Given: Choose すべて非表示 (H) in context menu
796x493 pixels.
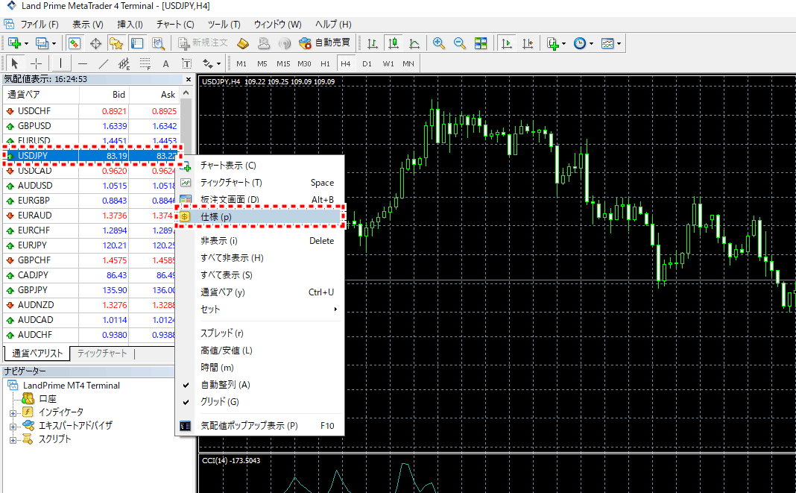Looking at the screenshot, I should 260,258.
